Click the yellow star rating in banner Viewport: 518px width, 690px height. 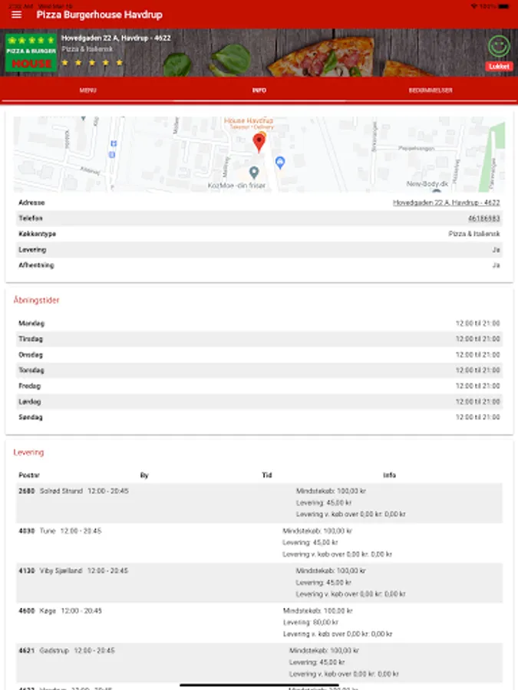click(92, 63)
